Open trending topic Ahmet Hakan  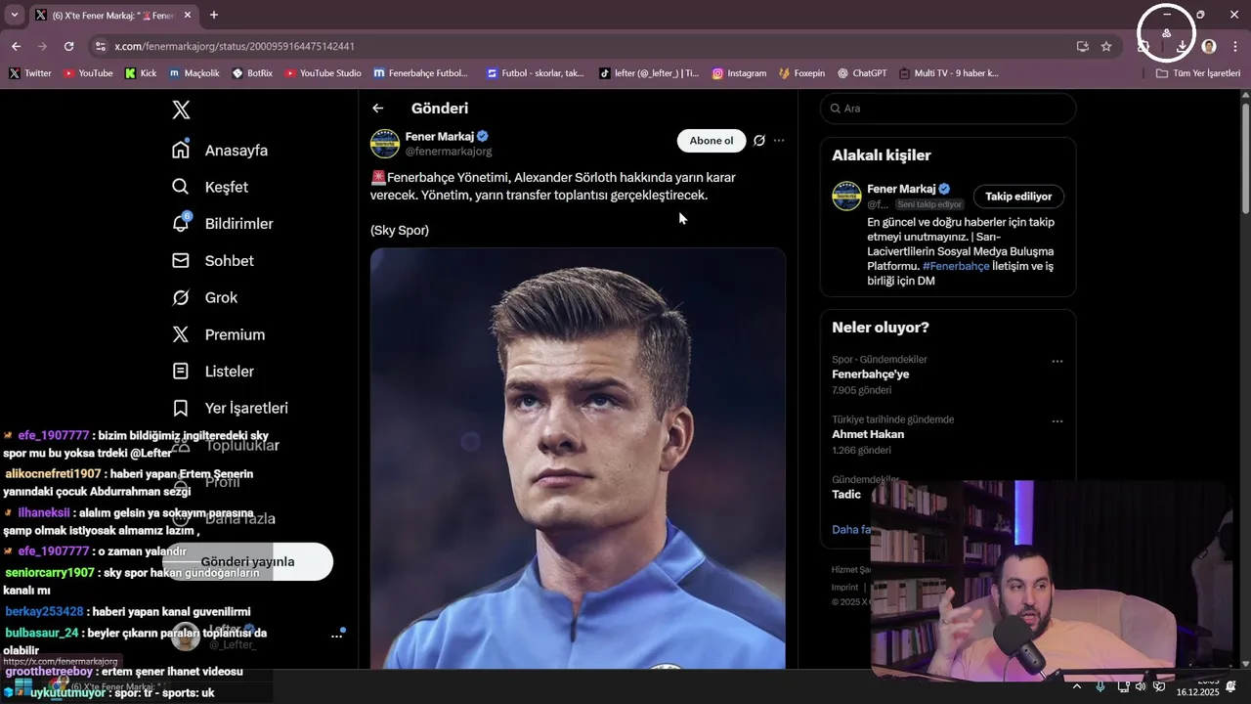(x=868, y=434)
